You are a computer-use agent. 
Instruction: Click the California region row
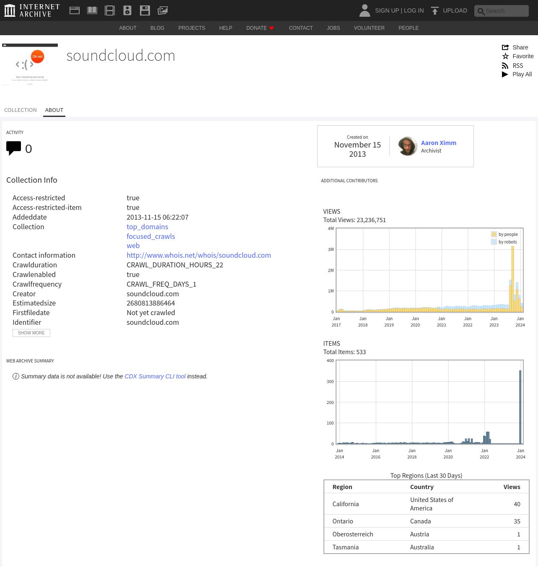point(427,504)
